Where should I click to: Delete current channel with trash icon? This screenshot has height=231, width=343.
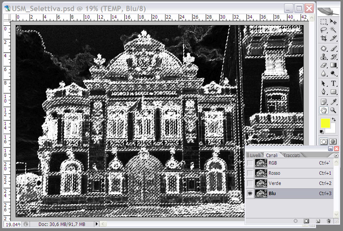[x=328, y=221]
